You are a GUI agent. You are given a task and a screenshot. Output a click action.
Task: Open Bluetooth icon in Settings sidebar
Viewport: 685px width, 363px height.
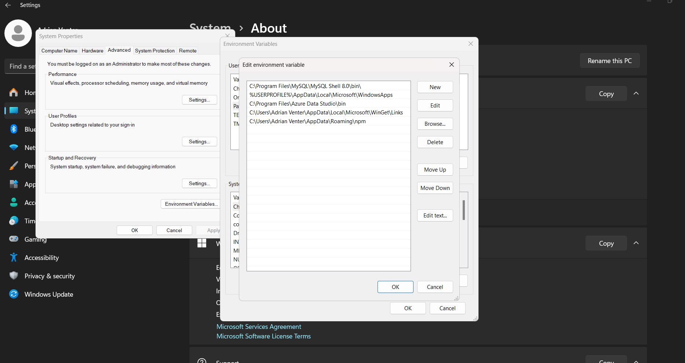[14, 129]
